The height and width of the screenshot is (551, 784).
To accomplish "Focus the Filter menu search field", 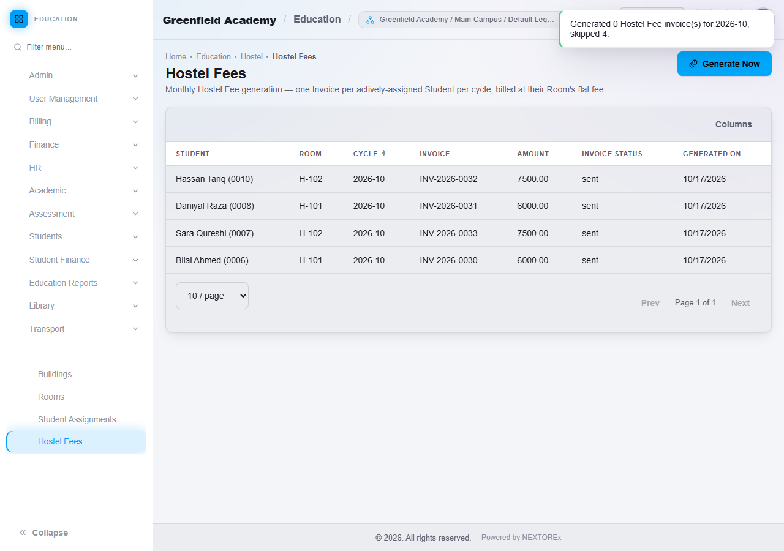I will 76,47.
